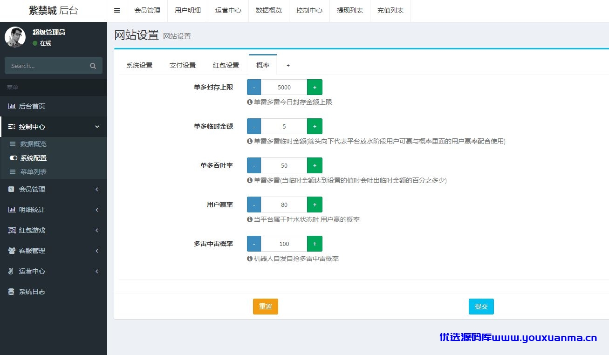
Task: Click the admin avatar picture
Action: [15, 37]
